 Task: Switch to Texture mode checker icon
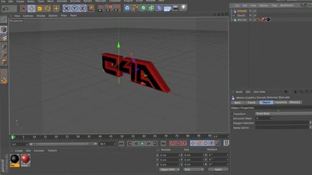pyautogui.click(x=4, y=38)
